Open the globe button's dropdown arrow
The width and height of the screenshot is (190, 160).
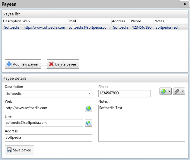pos(169,91)
